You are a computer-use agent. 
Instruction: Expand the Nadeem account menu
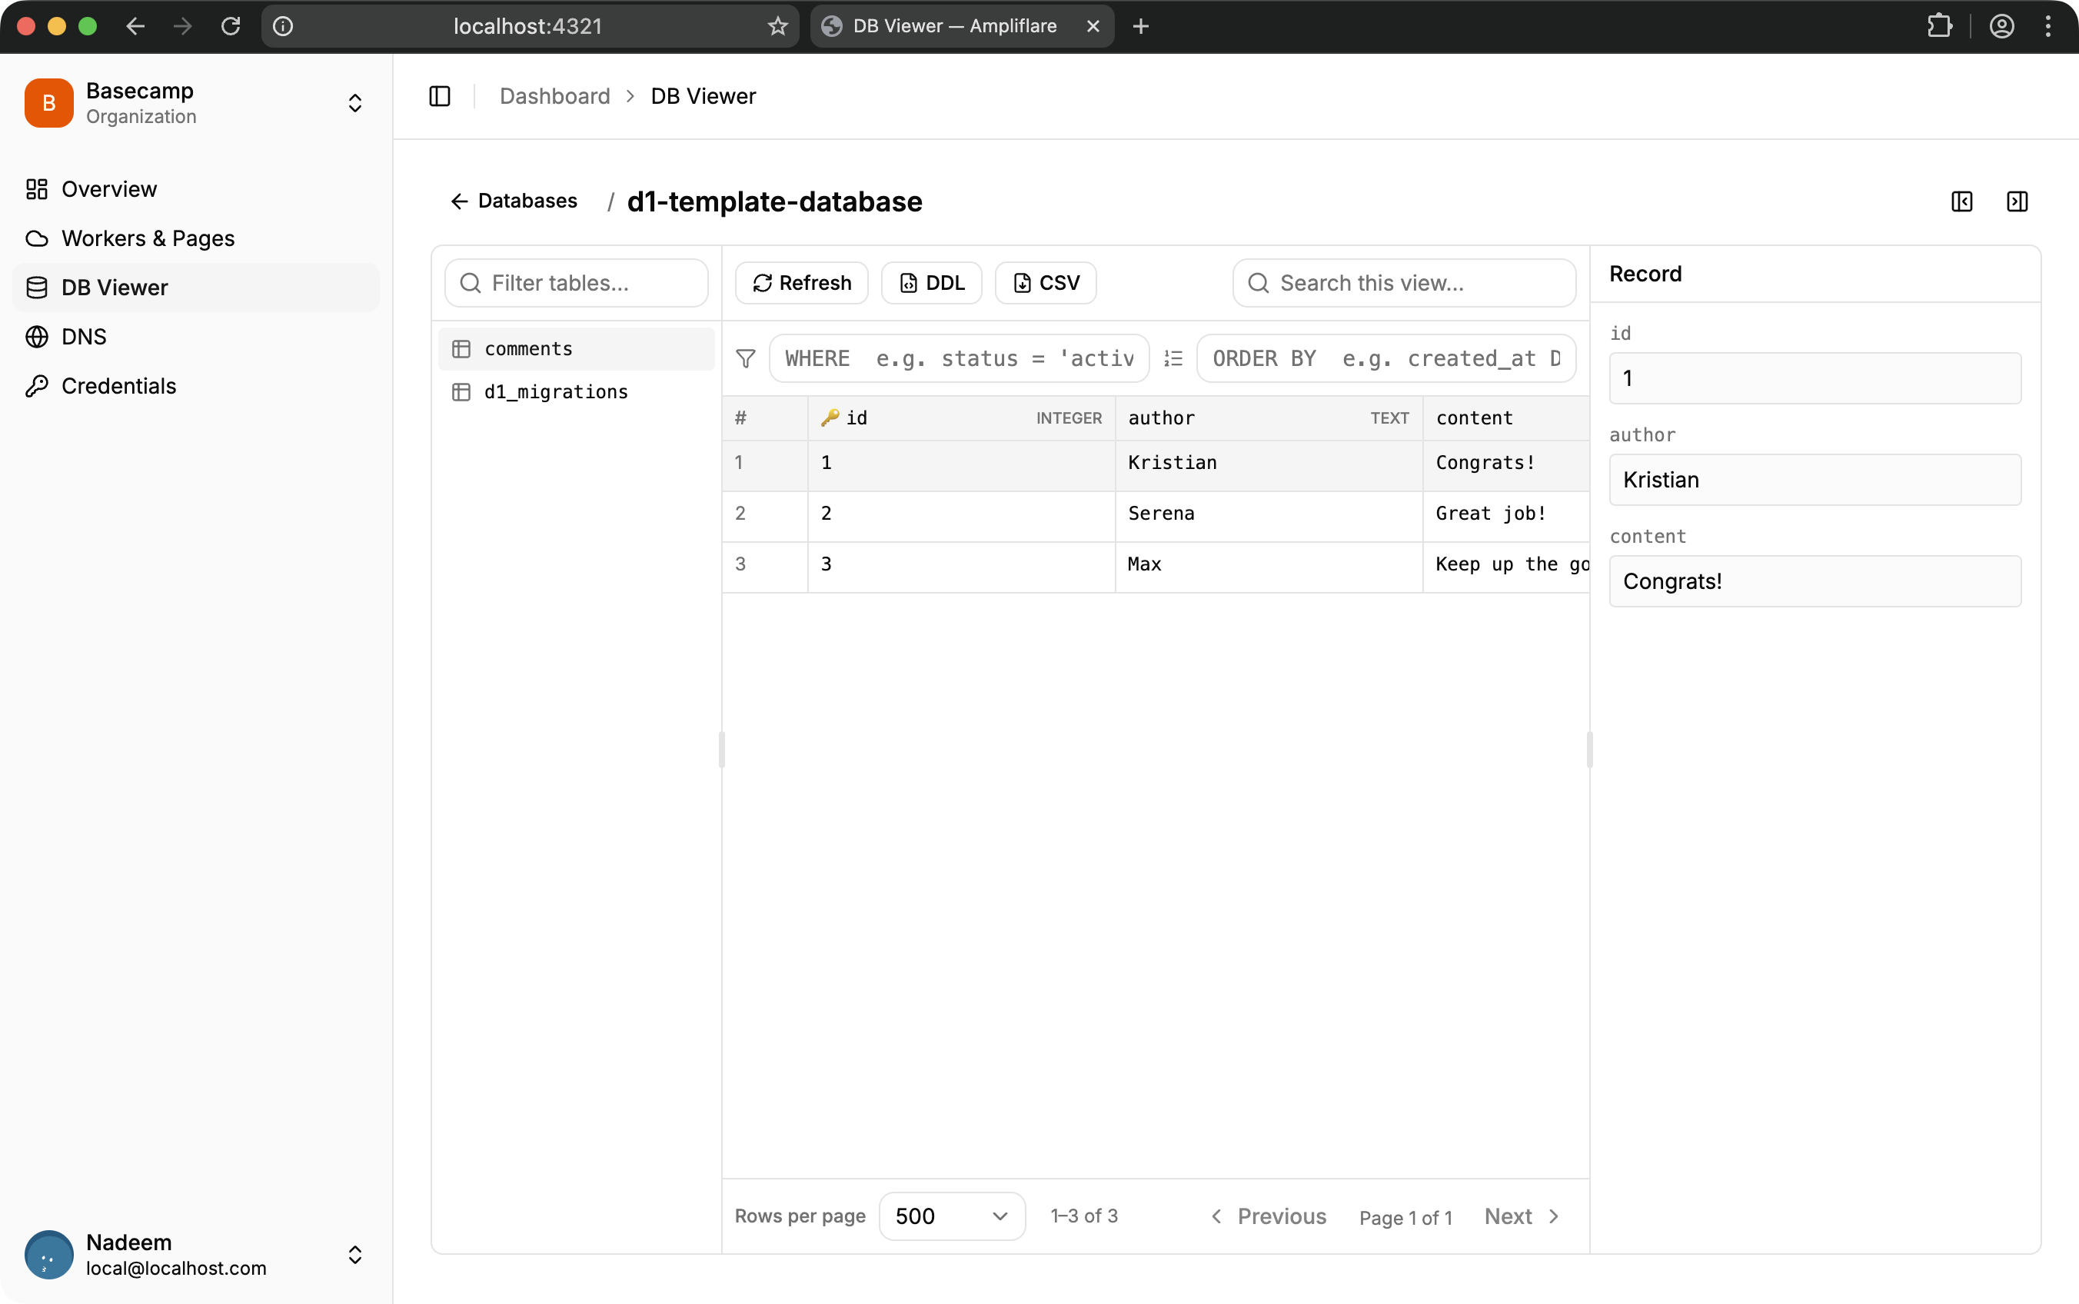click(354, 1254)
